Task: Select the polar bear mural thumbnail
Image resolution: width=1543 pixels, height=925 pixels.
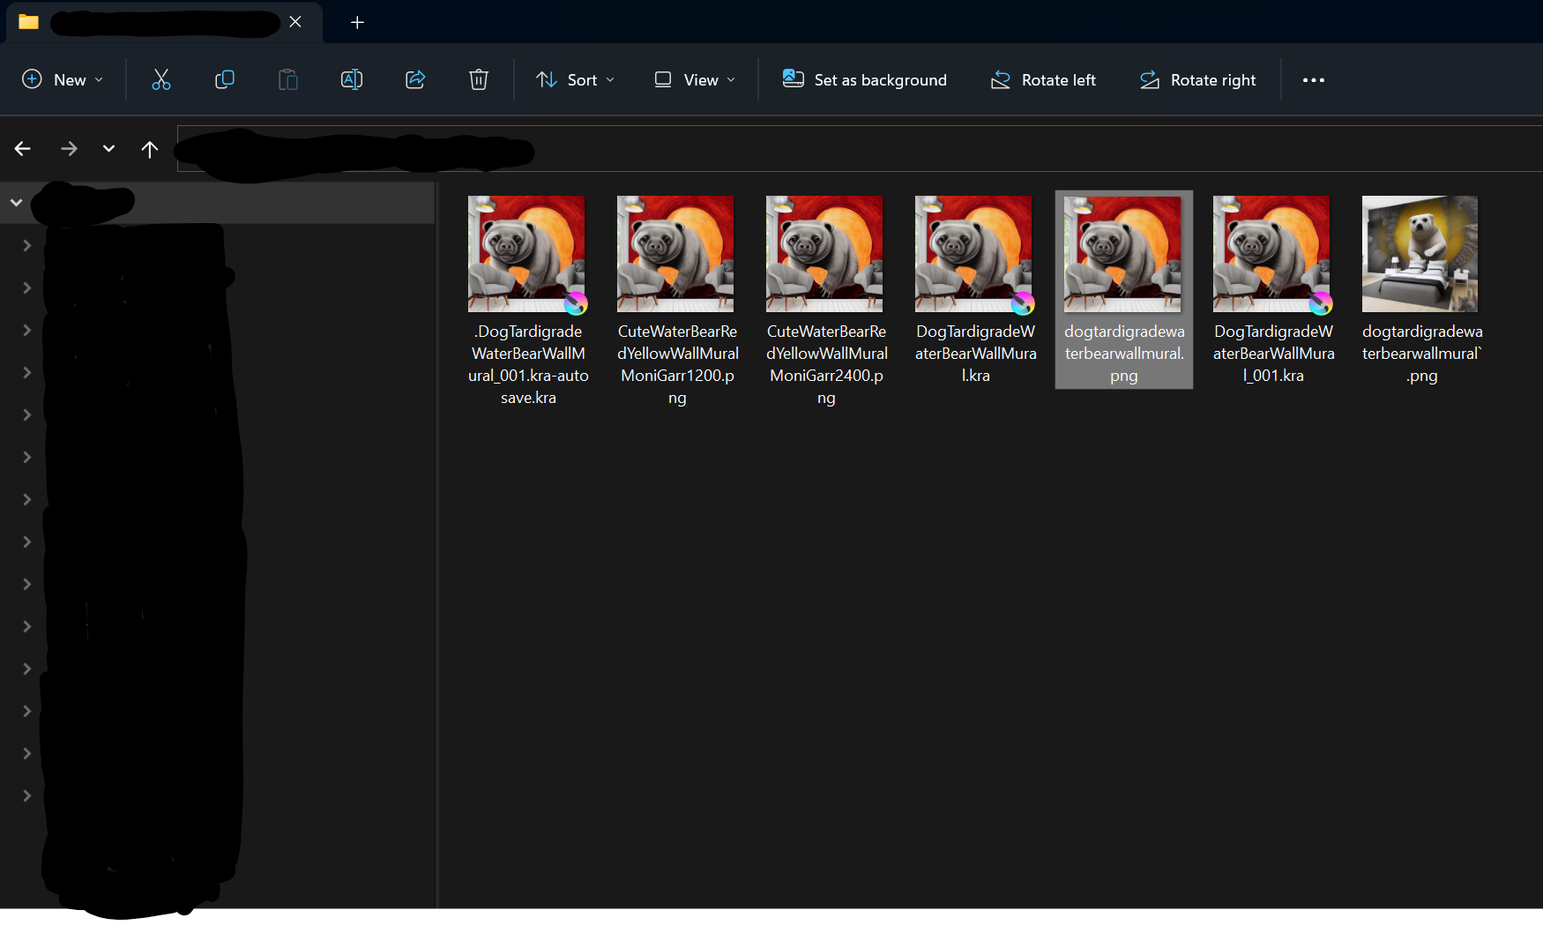Action: (x=1420, y=254)
